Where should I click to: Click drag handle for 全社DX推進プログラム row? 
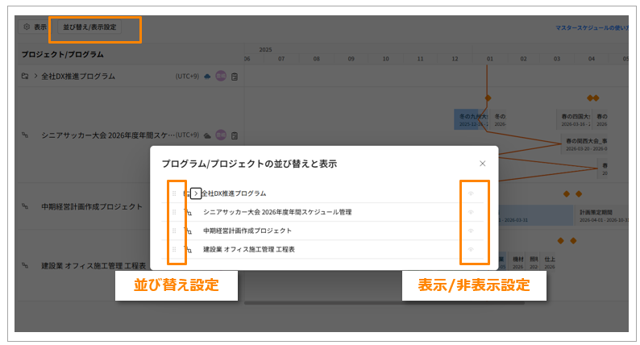[174, 193]
